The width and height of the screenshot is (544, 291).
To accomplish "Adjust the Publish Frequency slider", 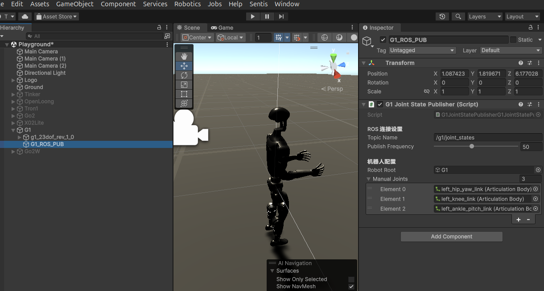I will 476,147.
